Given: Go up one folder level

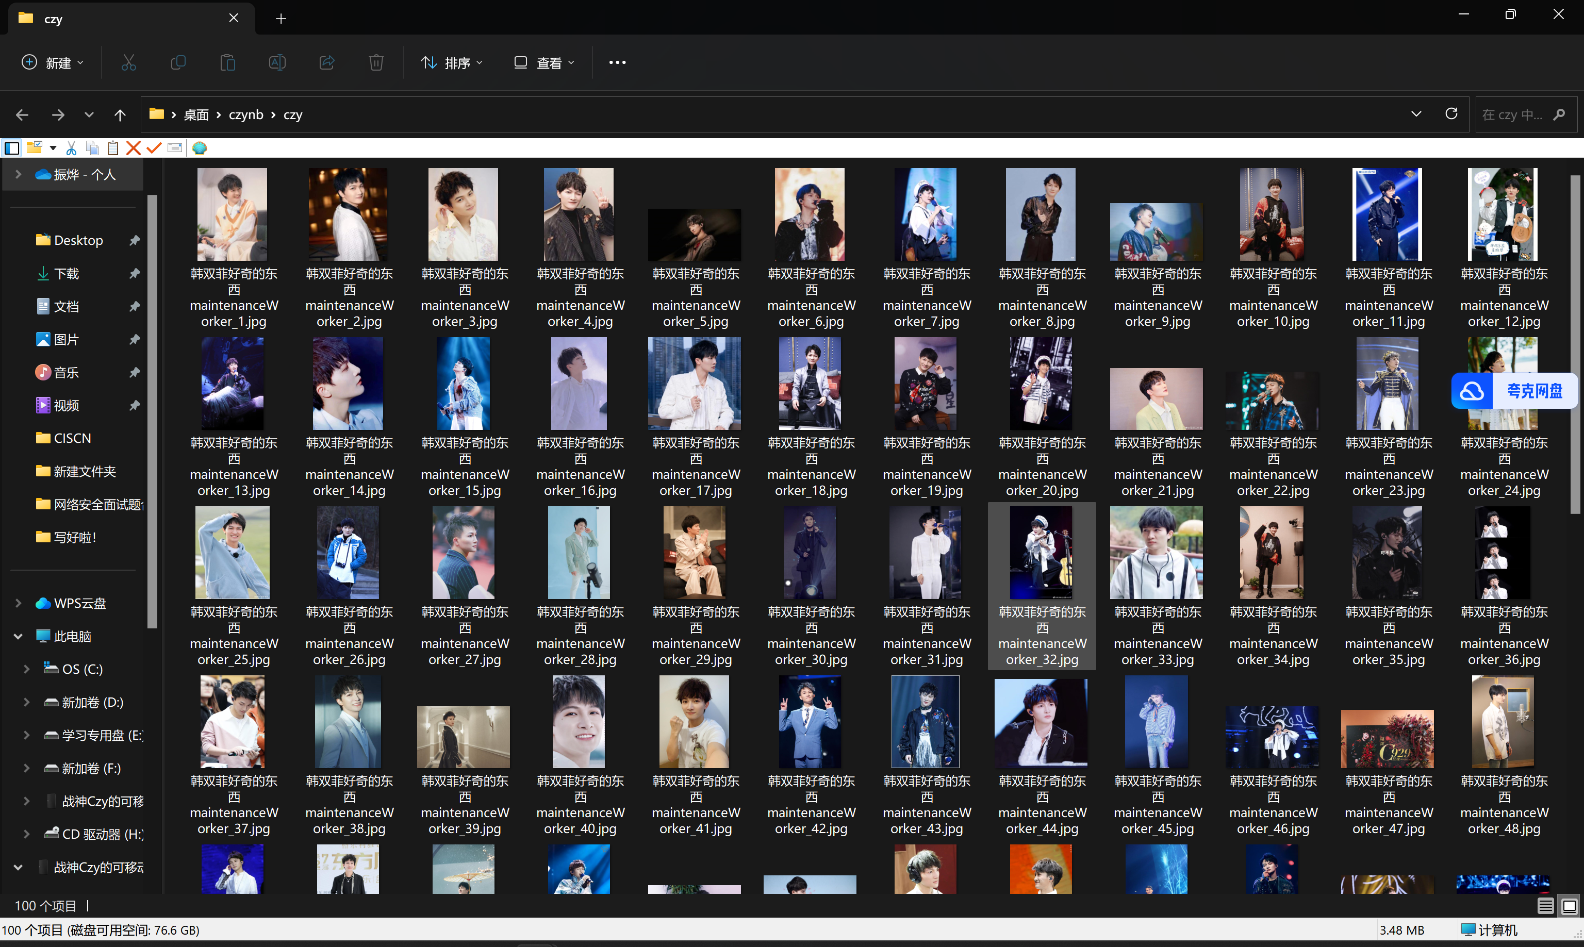Looking at the screenshot, I should (x=120, y=115).
